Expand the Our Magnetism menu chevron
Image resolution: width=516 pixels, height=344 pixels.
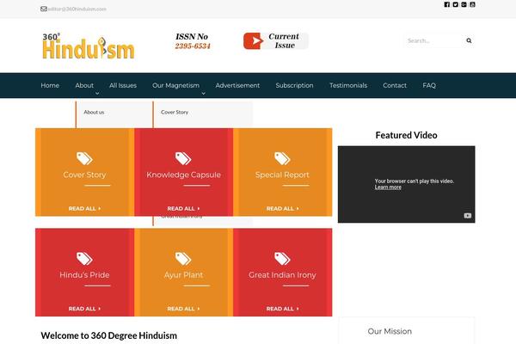203,94
